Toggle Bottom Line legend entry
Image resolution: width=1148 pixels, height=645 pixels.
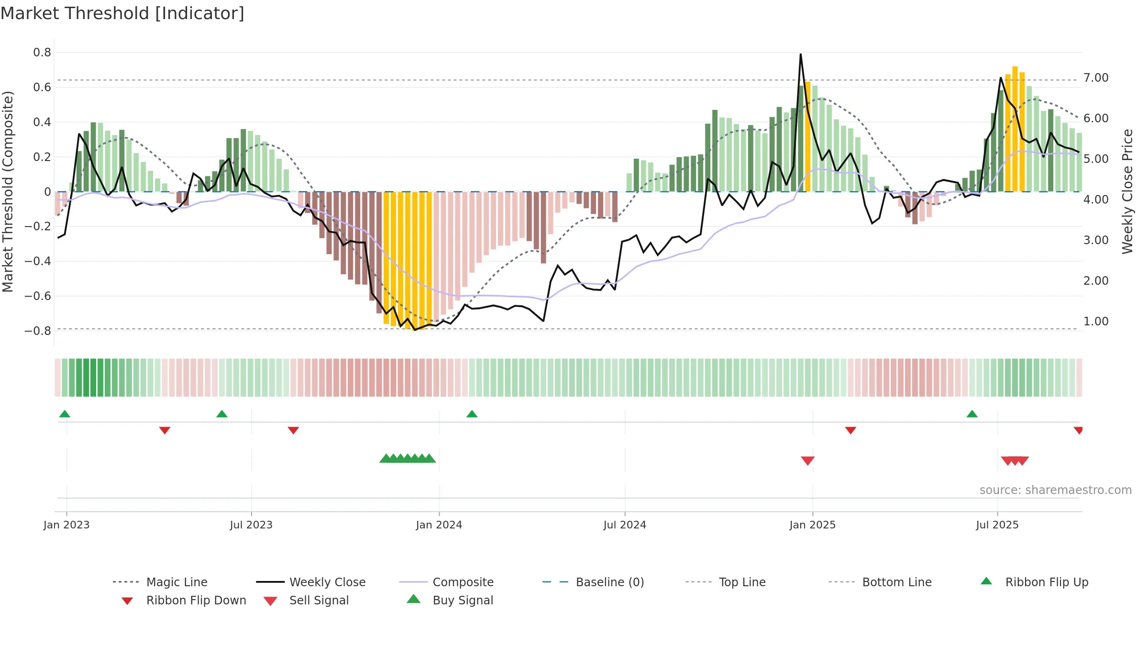(880, 582)
